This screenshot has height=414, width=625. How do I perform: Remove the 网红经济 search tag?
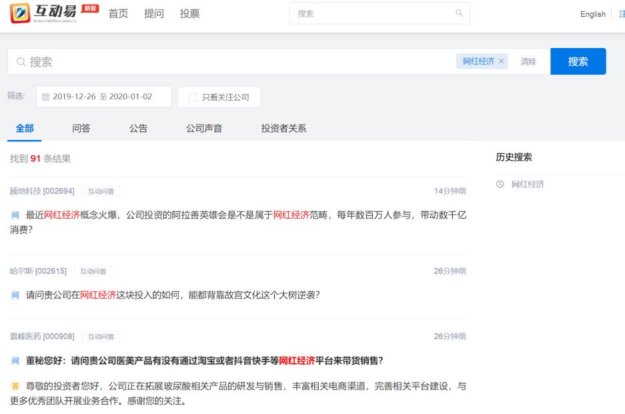[x=502, y=61]
